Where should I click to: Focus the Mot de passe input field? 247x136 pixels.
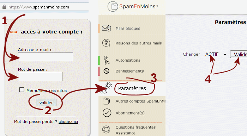40,76
